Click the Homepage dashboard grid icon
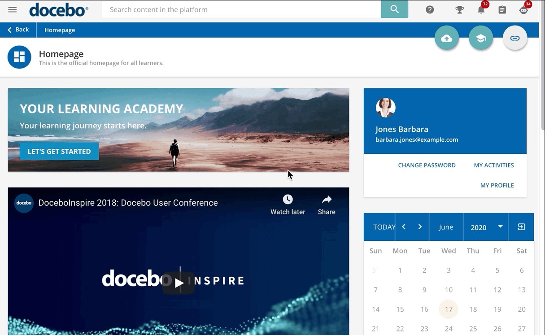The width and height of the screenshot is (545, 335). point(19,57)
